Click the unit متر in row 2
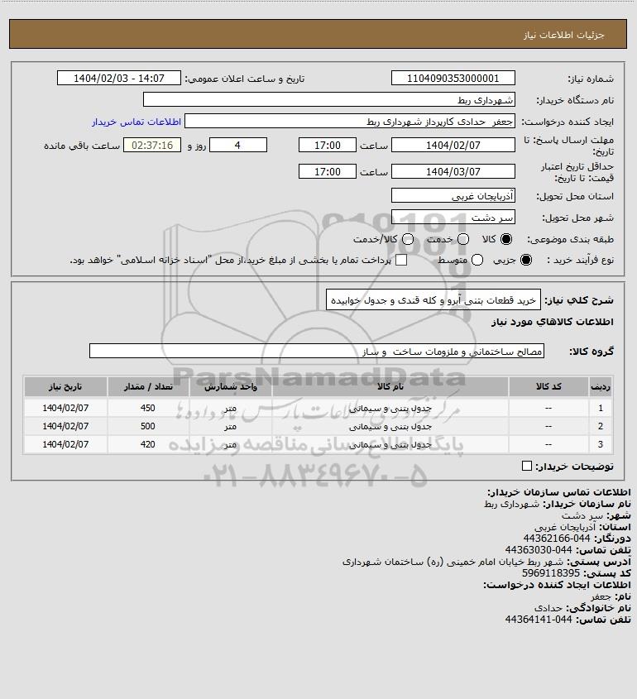The image size is (637, 699). coord(231,426)
